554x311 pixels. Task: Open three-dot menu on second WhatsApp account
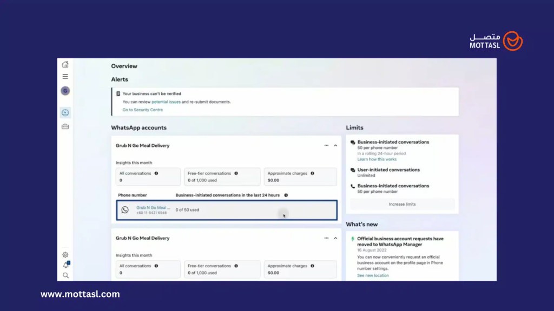(x=326, y=238)
